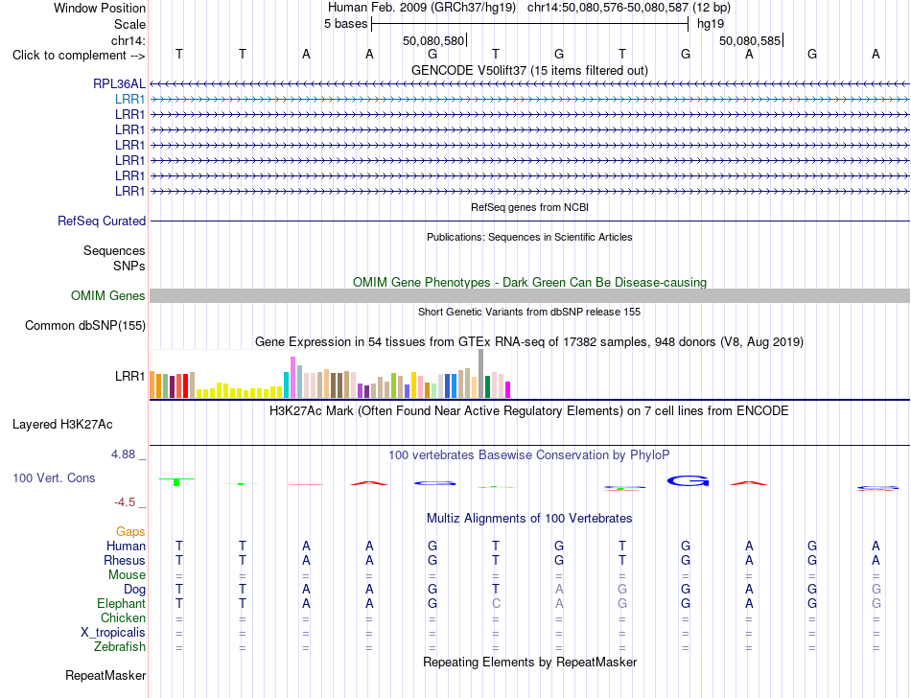911x698 pixels.
Task: Click the X_tropicalis species label
Action: click(x=113, y=633)
